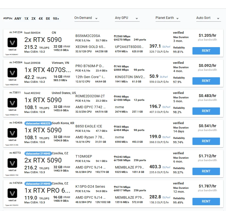Rent the $1.712/hr Czechia 2x RTX 5090
226x211 pixels.
point(206,171)
